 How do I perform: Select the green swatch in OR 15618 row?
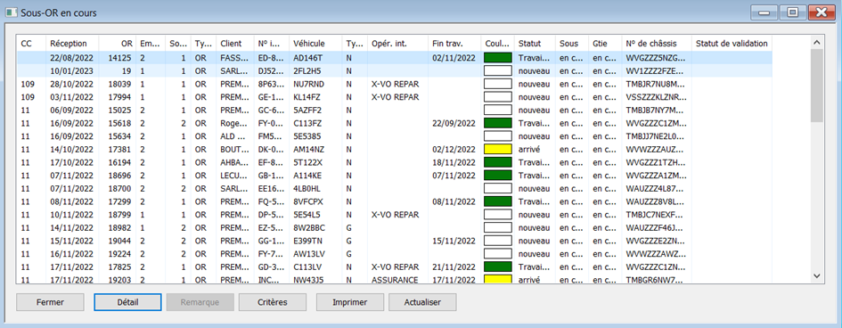pyautogui.click(x=497, y=123)
